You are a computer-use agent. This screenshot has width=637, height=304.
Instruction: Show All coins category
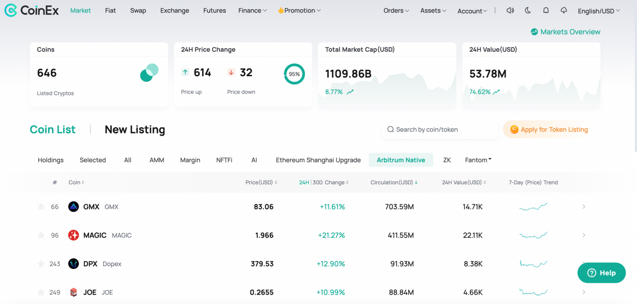point(128,160)
